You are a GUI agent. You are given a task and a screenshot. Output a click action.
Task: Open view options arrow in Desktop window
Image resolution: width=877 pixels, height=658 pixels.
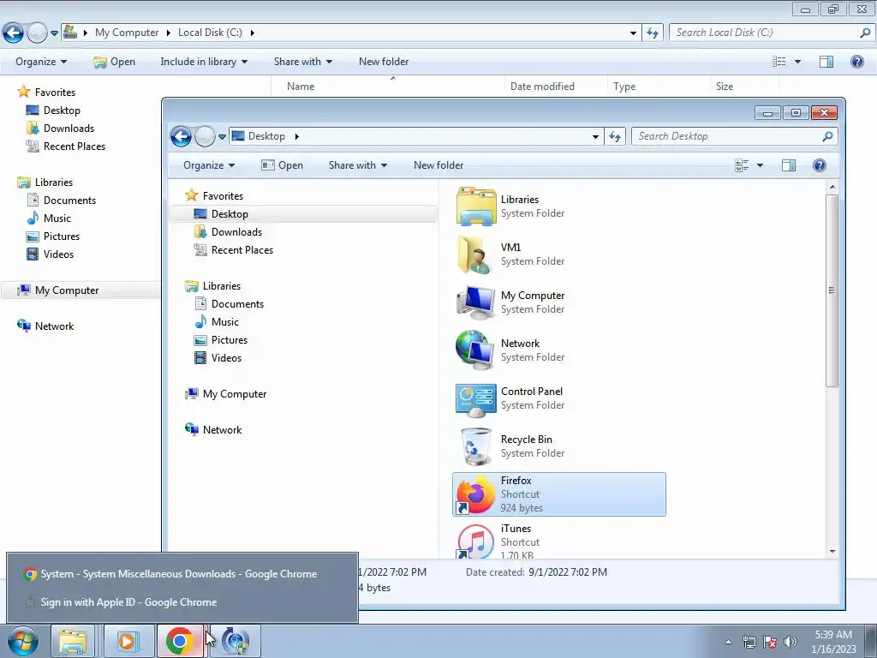[760, 165]
